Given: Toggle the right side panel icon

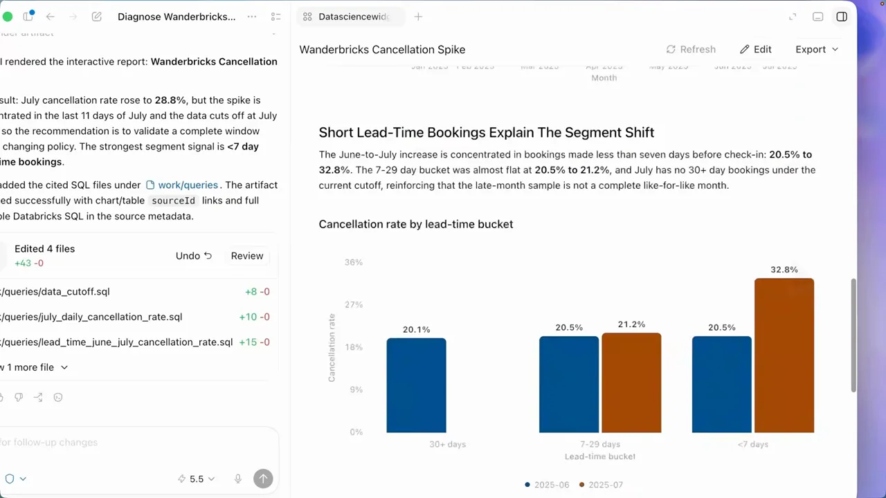Looking at the screenshot, I should (842, 17).
